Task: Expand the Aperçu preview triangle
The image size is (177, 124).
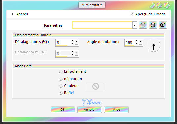Action: (x=12, y=14)
